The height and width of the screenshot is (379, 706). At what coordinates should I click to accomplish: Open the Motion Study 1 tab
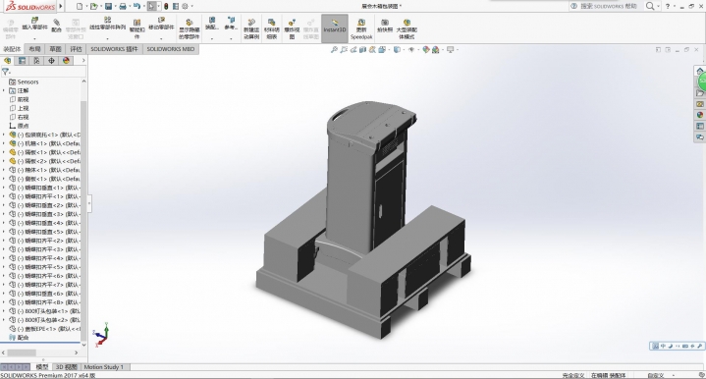pos(103,367)
